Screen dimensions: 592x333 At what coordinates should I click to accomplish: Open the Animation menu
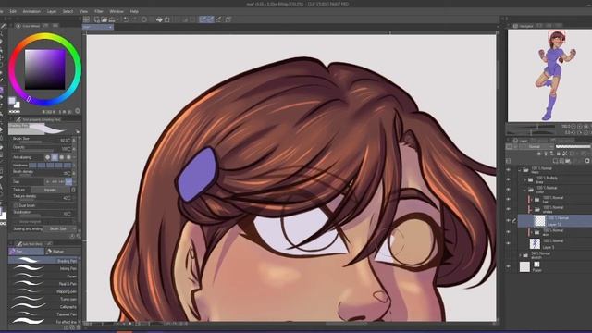coord(31,11)
